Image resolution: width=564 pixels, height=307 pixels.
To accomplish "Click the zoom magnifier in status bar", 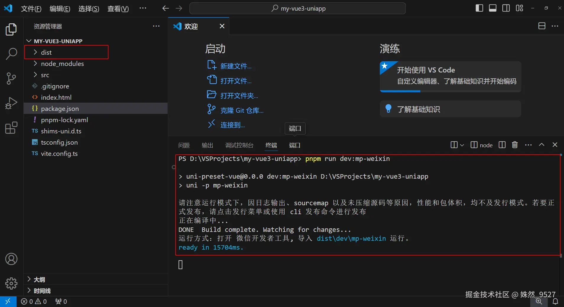I will click(x=539, y=301).
